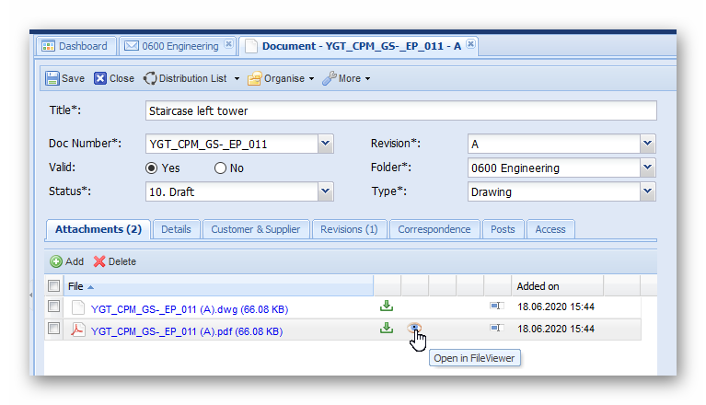Open the Access tab
This screenshot has width=706, height=405.
pyautogui.click(x=550, y=229)
